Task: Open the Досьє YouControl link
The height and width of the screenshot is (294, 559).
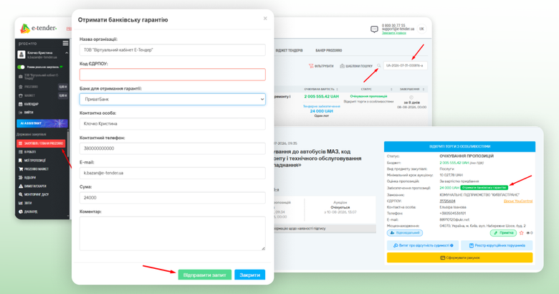Action: (518, 201)
